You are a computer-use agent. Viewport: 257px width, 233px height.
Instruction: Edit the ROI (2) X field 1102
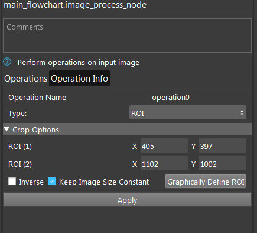(164, 163)
